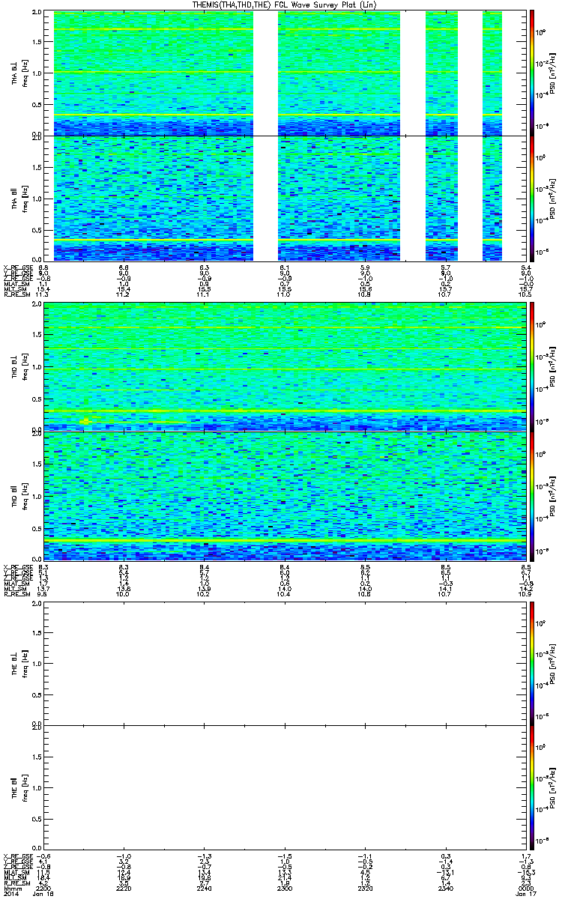Image resolution: width=562 pixels, height=899 pixels.
Task: Click the THE B-parallel PSD color bar
Action: point(531,788)
